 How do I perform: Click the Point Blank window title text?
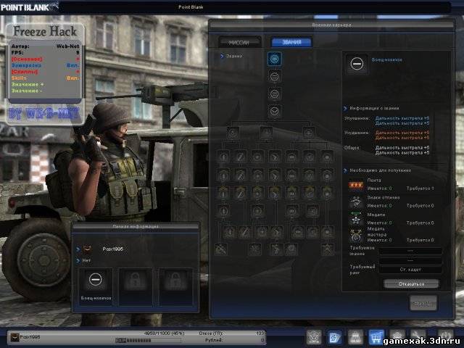pos(191,7)
